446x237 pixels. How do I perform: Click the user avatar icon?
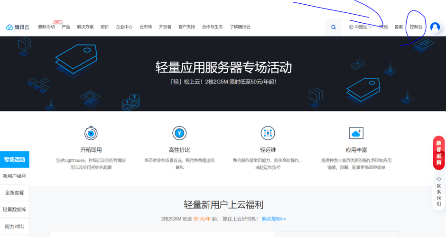[435, 27]
